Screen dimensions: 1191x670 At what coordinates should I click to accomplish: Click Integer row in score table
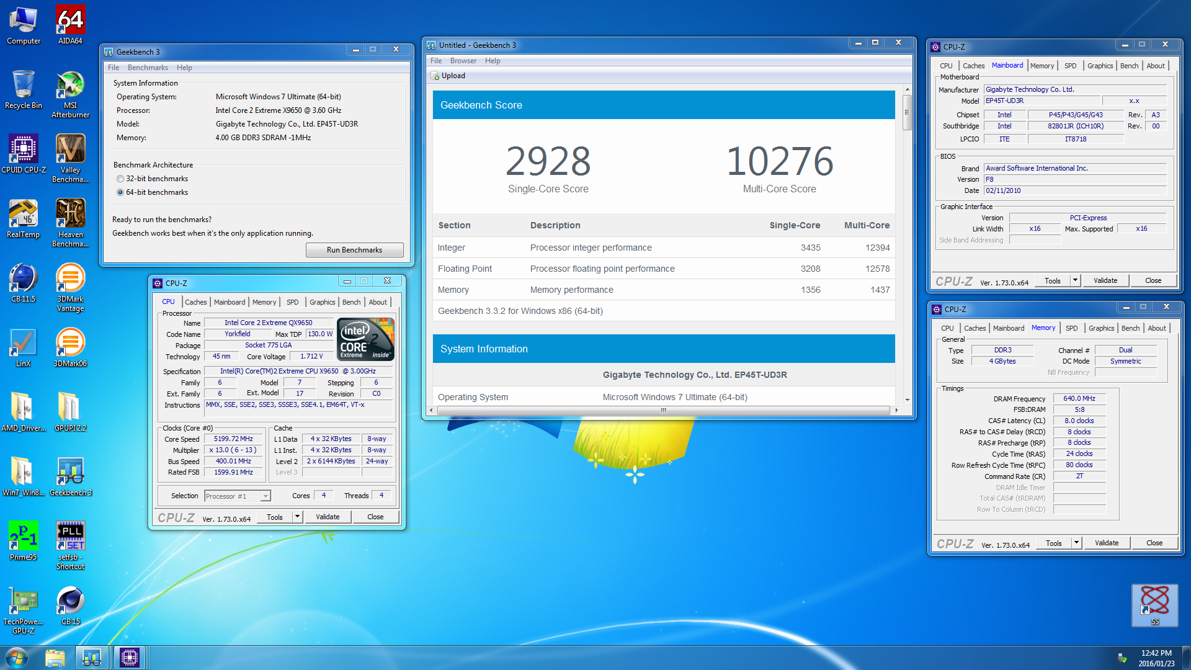(664, 248)
